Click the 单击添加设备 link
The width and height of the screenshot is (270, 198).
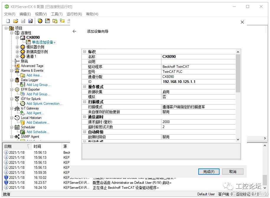44,42
